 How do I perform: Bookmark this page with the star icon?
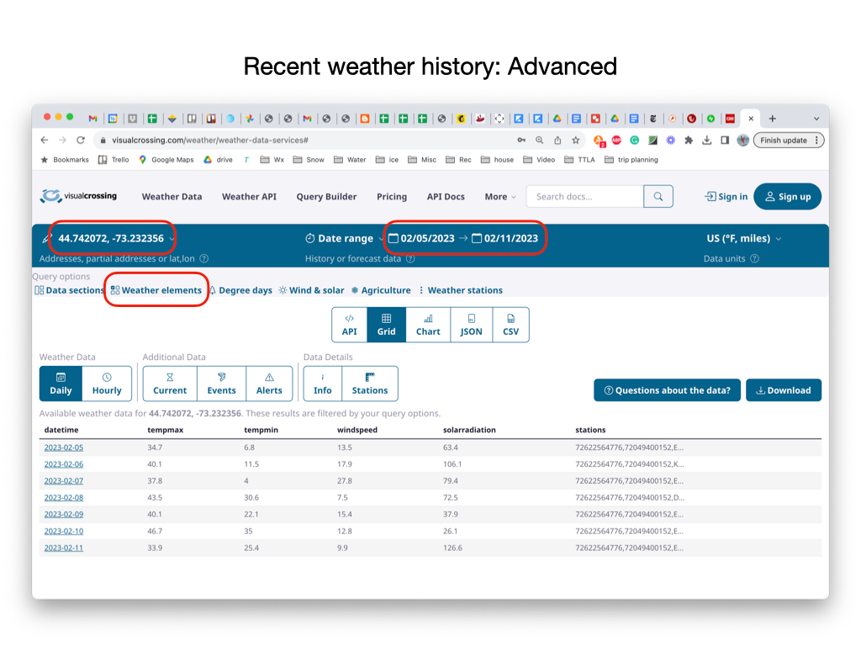coord(576,140)
